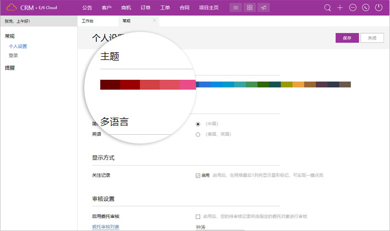The width and height of the screenshot is (390, 231).
Task: Close the 常规 tab
Action: pos(154,21)
